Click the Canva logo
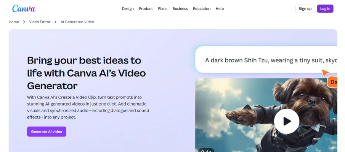Viewport: 345px width, 152px height. point(24,9)
